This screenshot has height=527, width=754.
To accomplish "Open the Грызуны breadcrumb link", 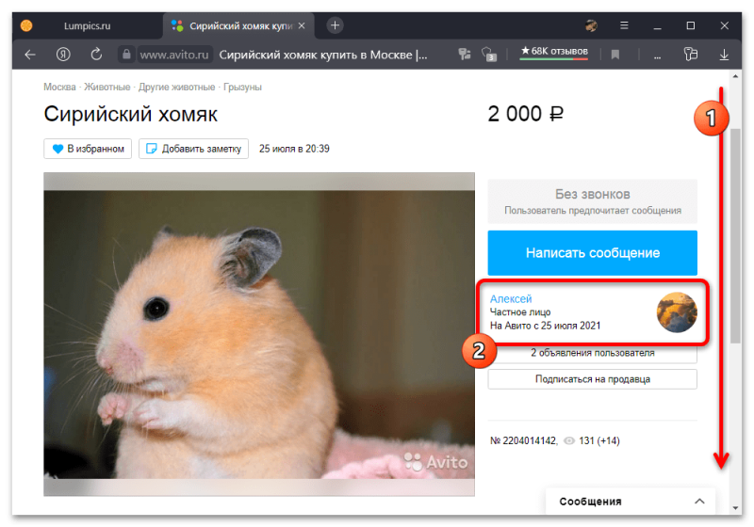I will click(242, 87).
